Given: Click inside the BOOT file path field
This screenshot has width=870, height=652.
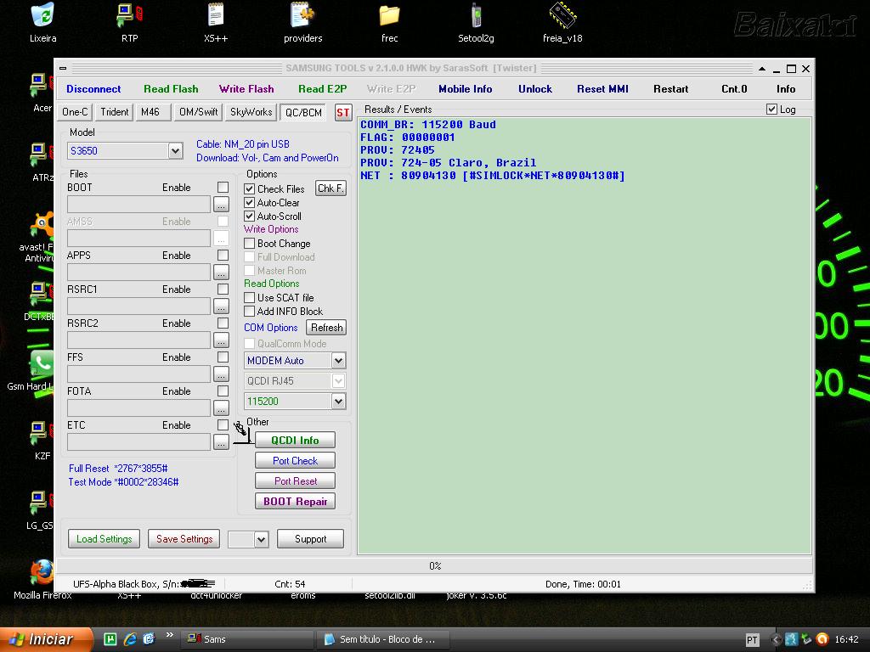Looking at the screenshot, I should pos(138,205).
